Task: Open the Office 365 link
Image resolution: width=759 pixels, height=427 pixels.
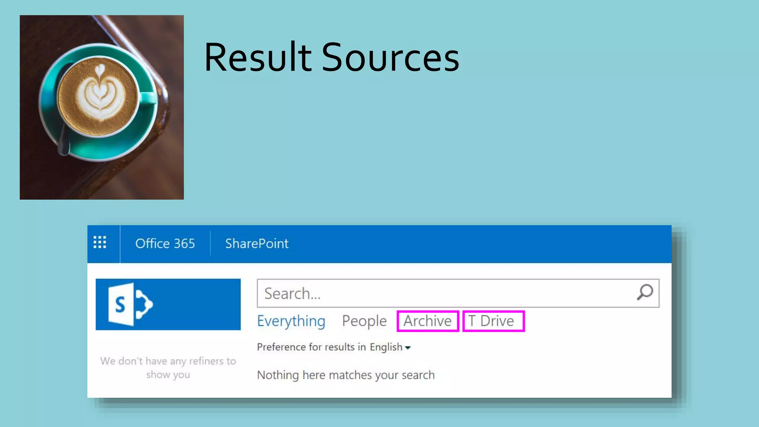Action: point(165,244)
